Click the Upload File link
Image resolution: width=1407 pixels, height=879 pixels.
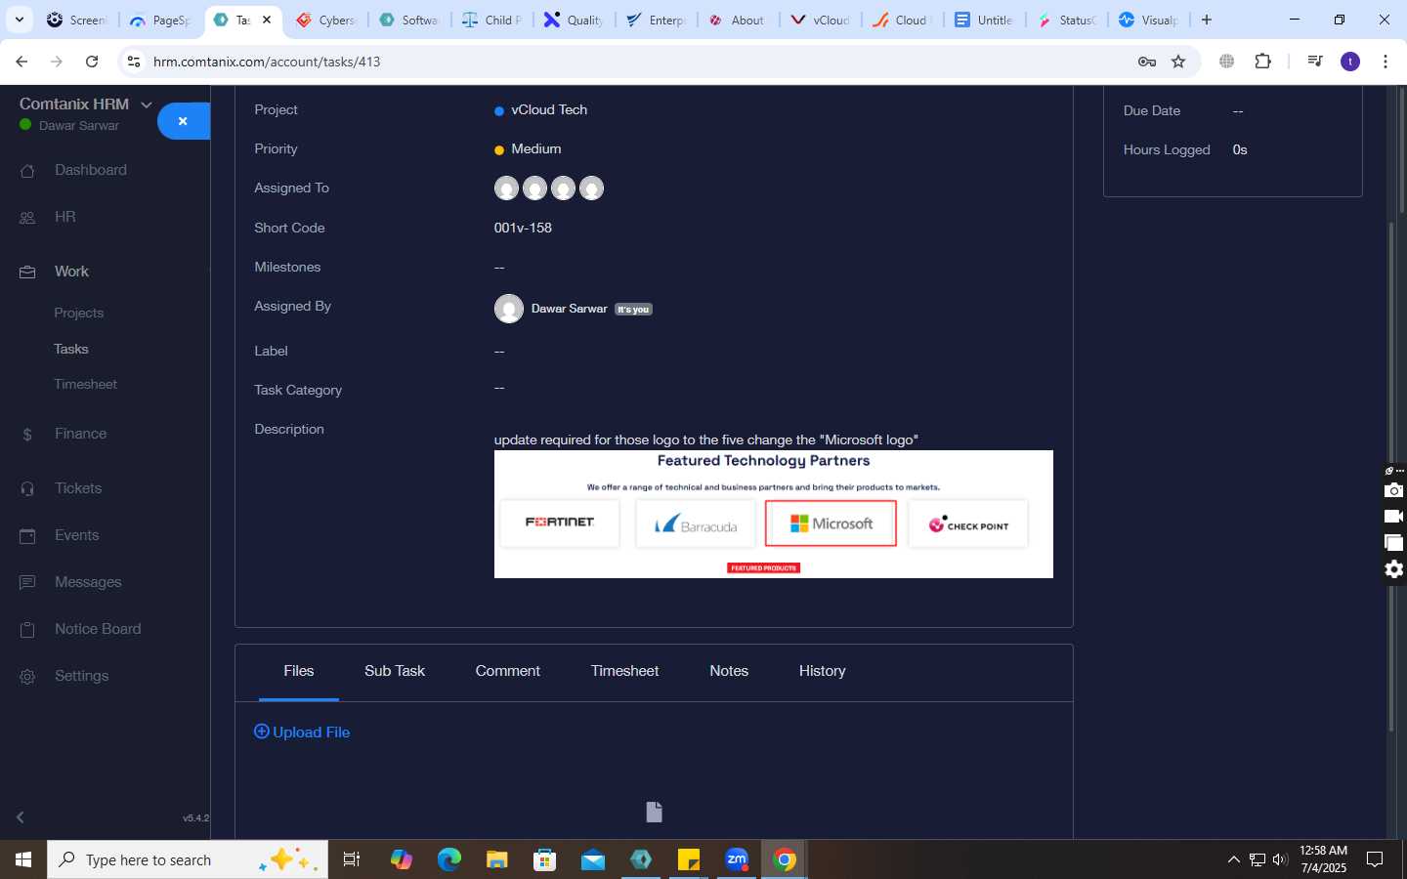click(302, 732)
